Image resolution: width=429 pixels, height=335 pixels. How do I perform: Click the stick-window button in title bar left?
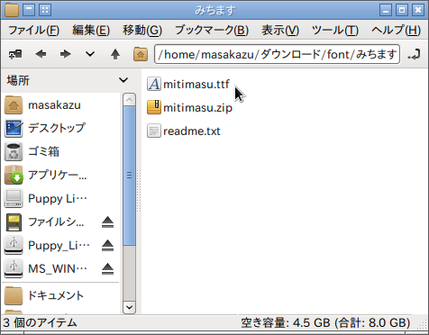pos(45,10)
